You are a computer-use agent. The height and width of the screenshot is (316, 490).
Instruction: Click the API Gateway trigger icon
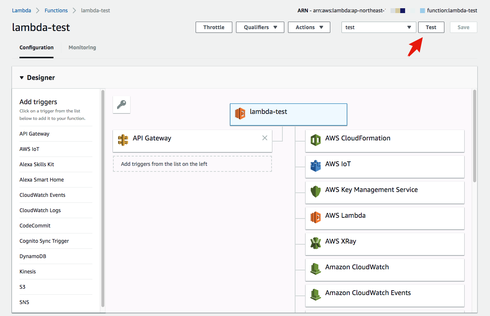(x=123, y=140)
